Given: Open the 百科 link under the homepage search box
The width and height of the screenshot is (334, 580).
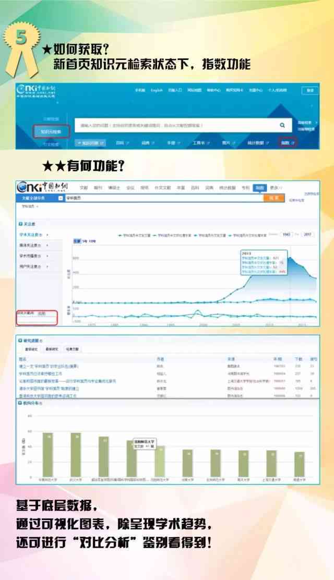Looking at the screenshot, I should click(x=122, y=143).
